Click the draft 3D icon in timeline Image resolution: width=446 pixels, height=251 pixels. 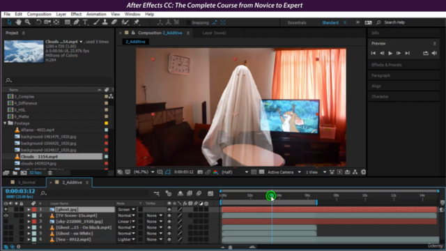point(169,194)
